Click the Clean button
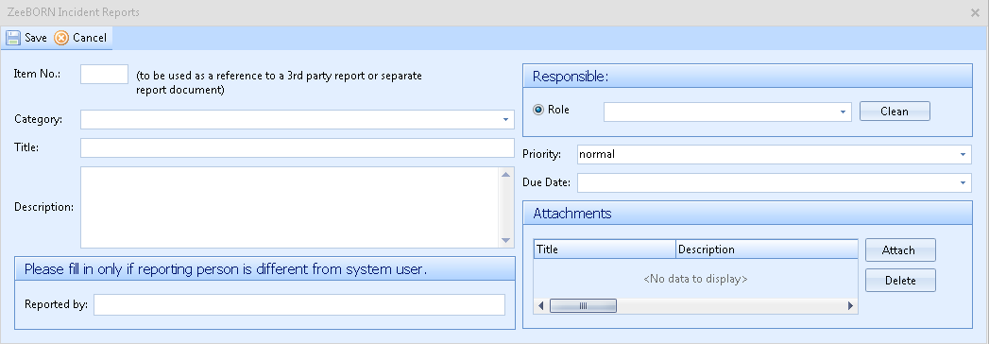 [895, 112]
